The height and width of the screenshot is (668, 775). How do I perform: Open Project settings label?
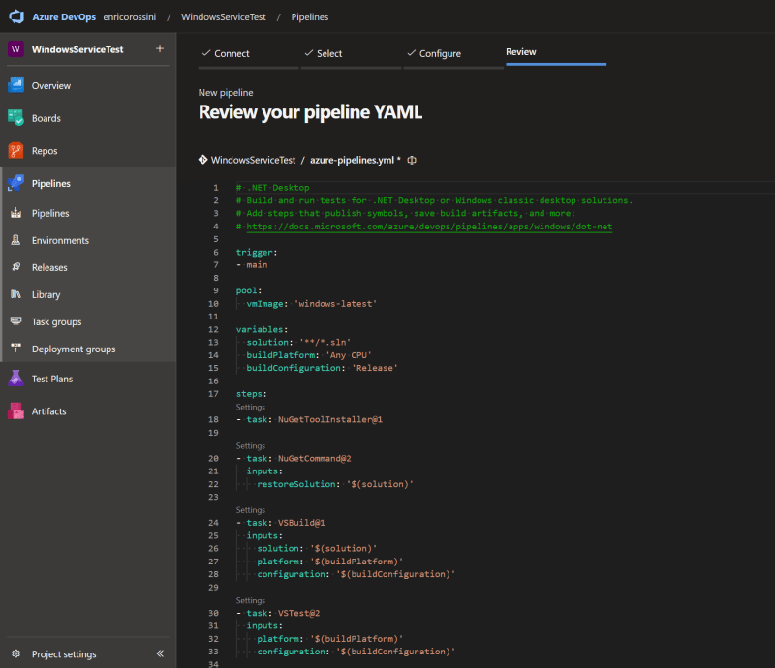pyautogui.click(x=64, y=653)
